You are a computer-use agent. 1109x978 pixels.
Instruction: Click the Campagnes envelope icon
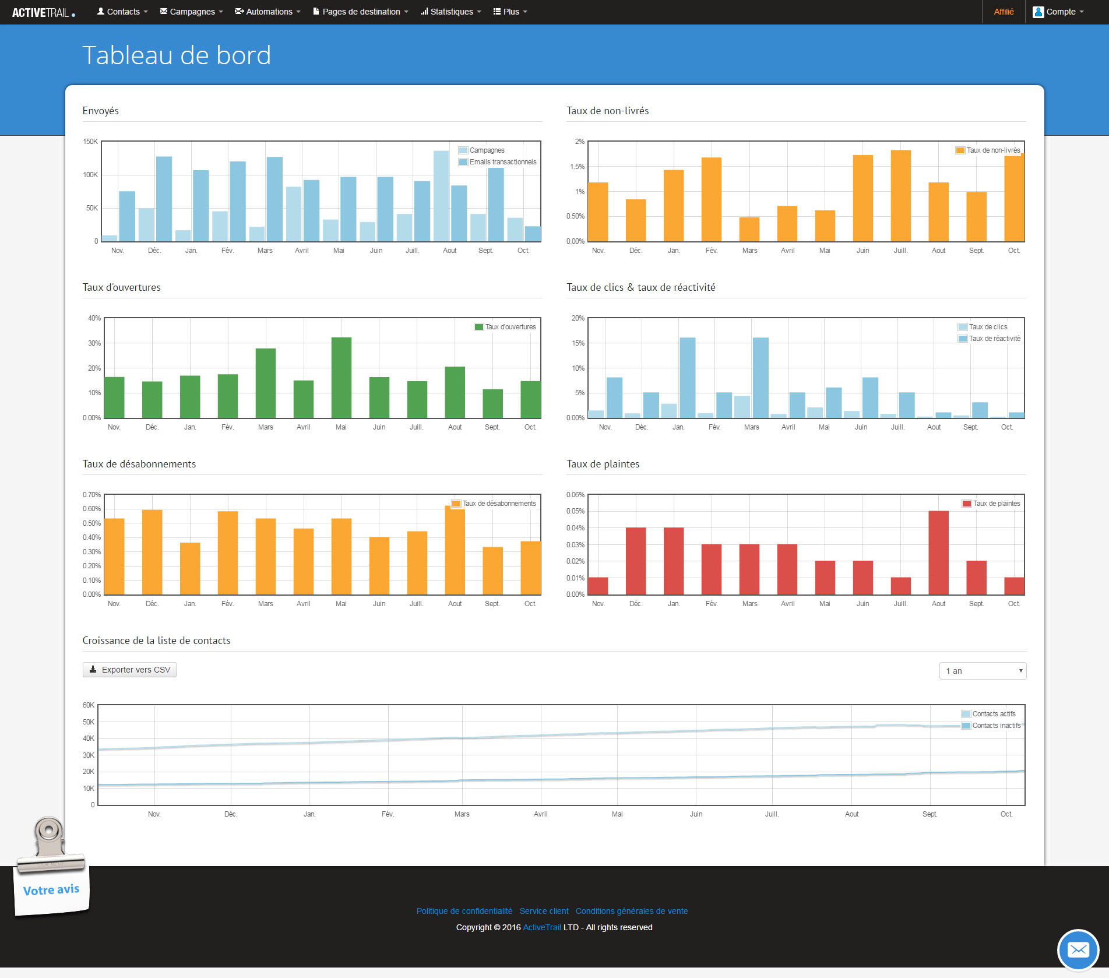pos(164,12)
